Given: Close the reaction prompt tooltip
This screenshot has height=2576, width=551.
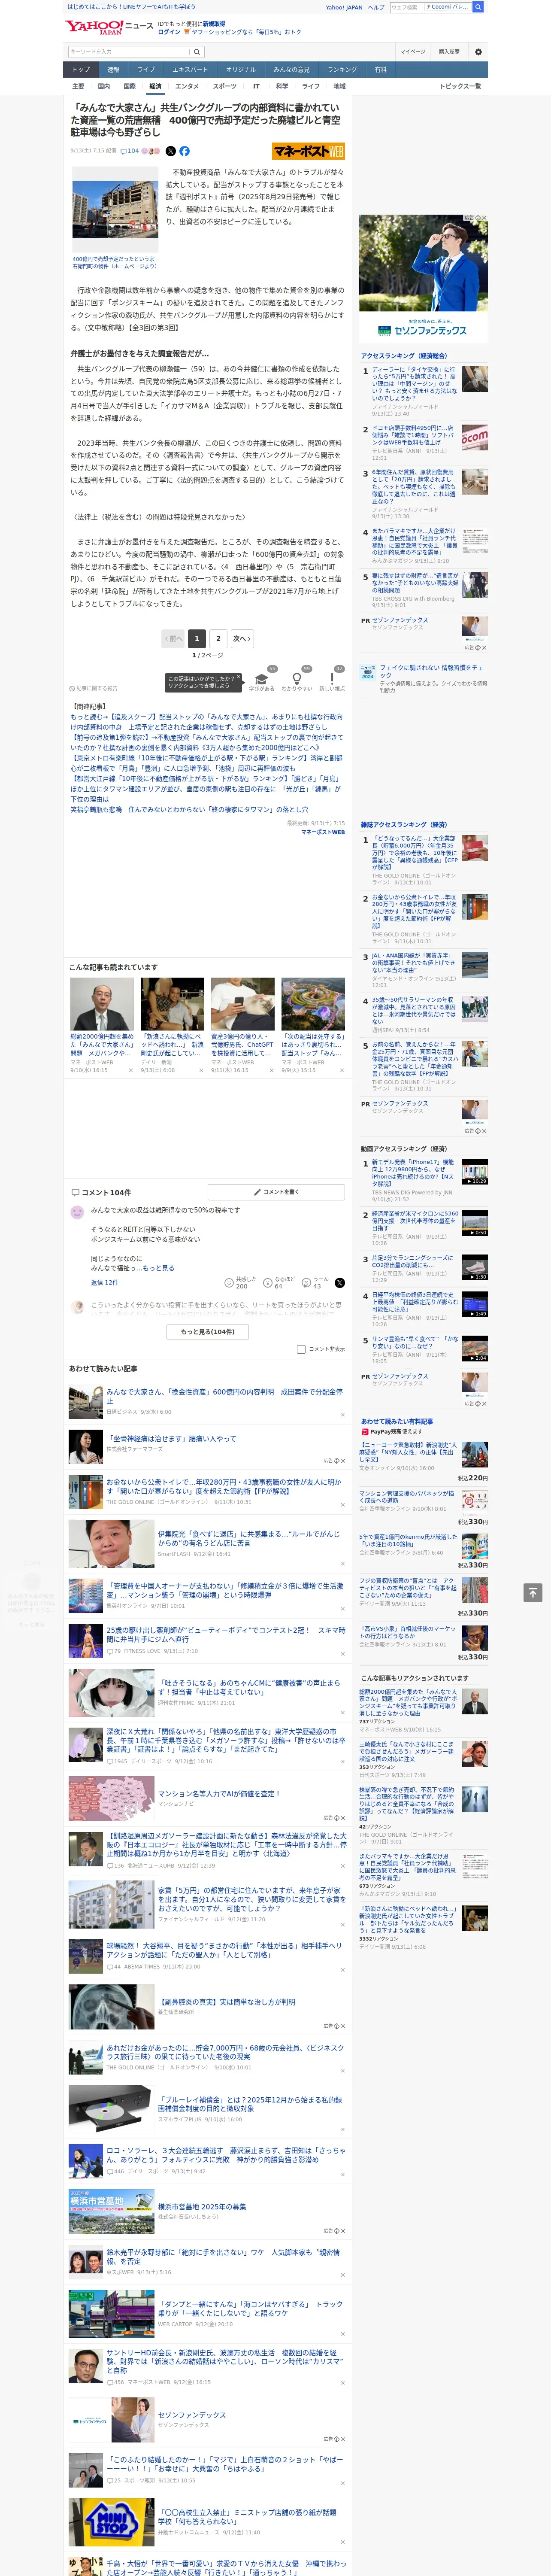Looking at the screenshot, I should [x=239, y=678].
